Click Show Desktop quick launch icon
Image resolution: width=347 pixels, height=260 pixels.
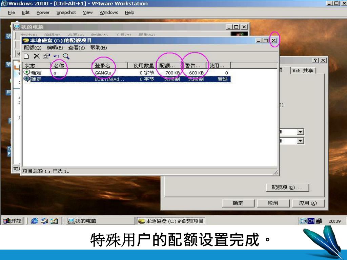(x=54, y=221)
